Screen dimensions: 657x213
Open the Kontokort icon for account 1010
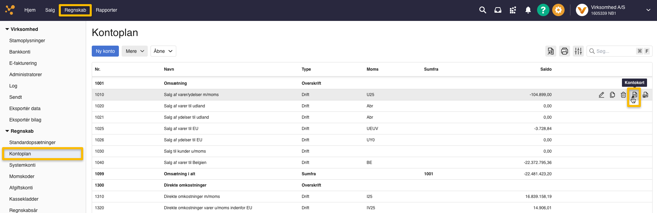tap(634, 95)
